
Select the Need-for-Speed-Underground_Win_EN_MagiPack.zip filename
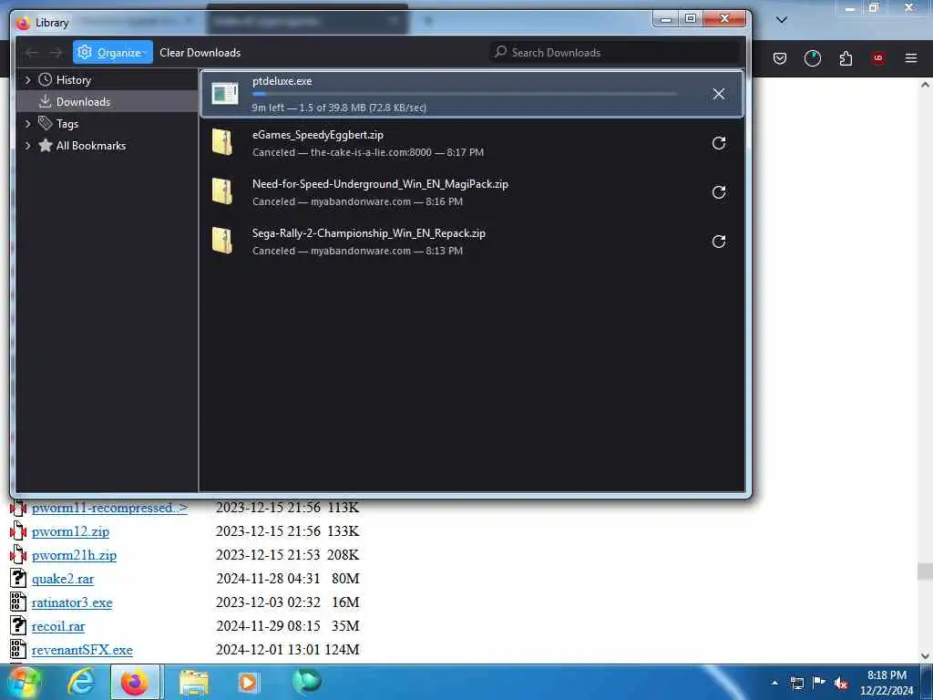[380, 184]
